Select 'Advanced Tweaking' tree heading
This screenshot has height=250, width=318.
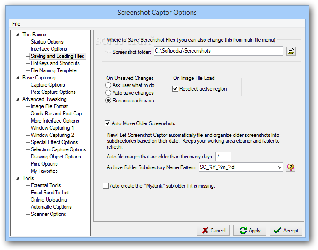click(44, 99)
